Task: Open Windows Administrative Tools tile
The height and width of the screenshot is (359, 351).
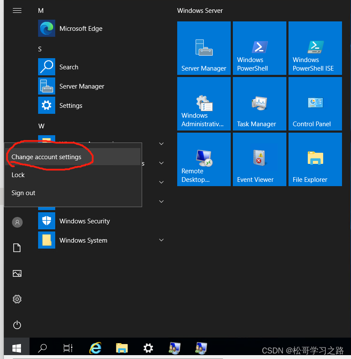Action: click(x=204, y=104)
